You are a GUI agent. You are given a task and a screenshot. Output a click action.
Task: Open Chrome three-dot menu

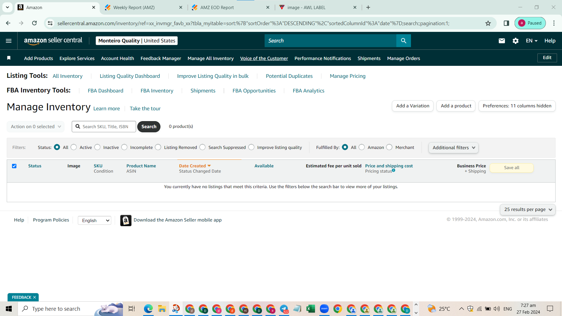(554, 23)
